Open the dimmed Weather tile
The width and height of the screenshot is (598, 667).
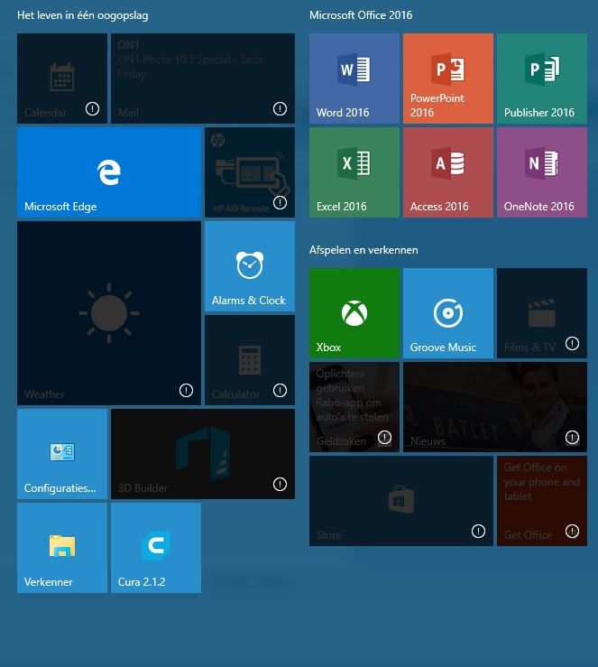[x=109, y=313]
